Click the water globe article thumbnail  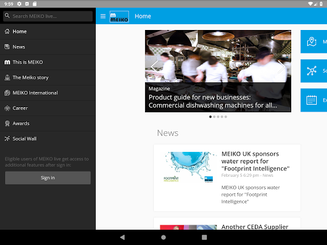(188, 167)
